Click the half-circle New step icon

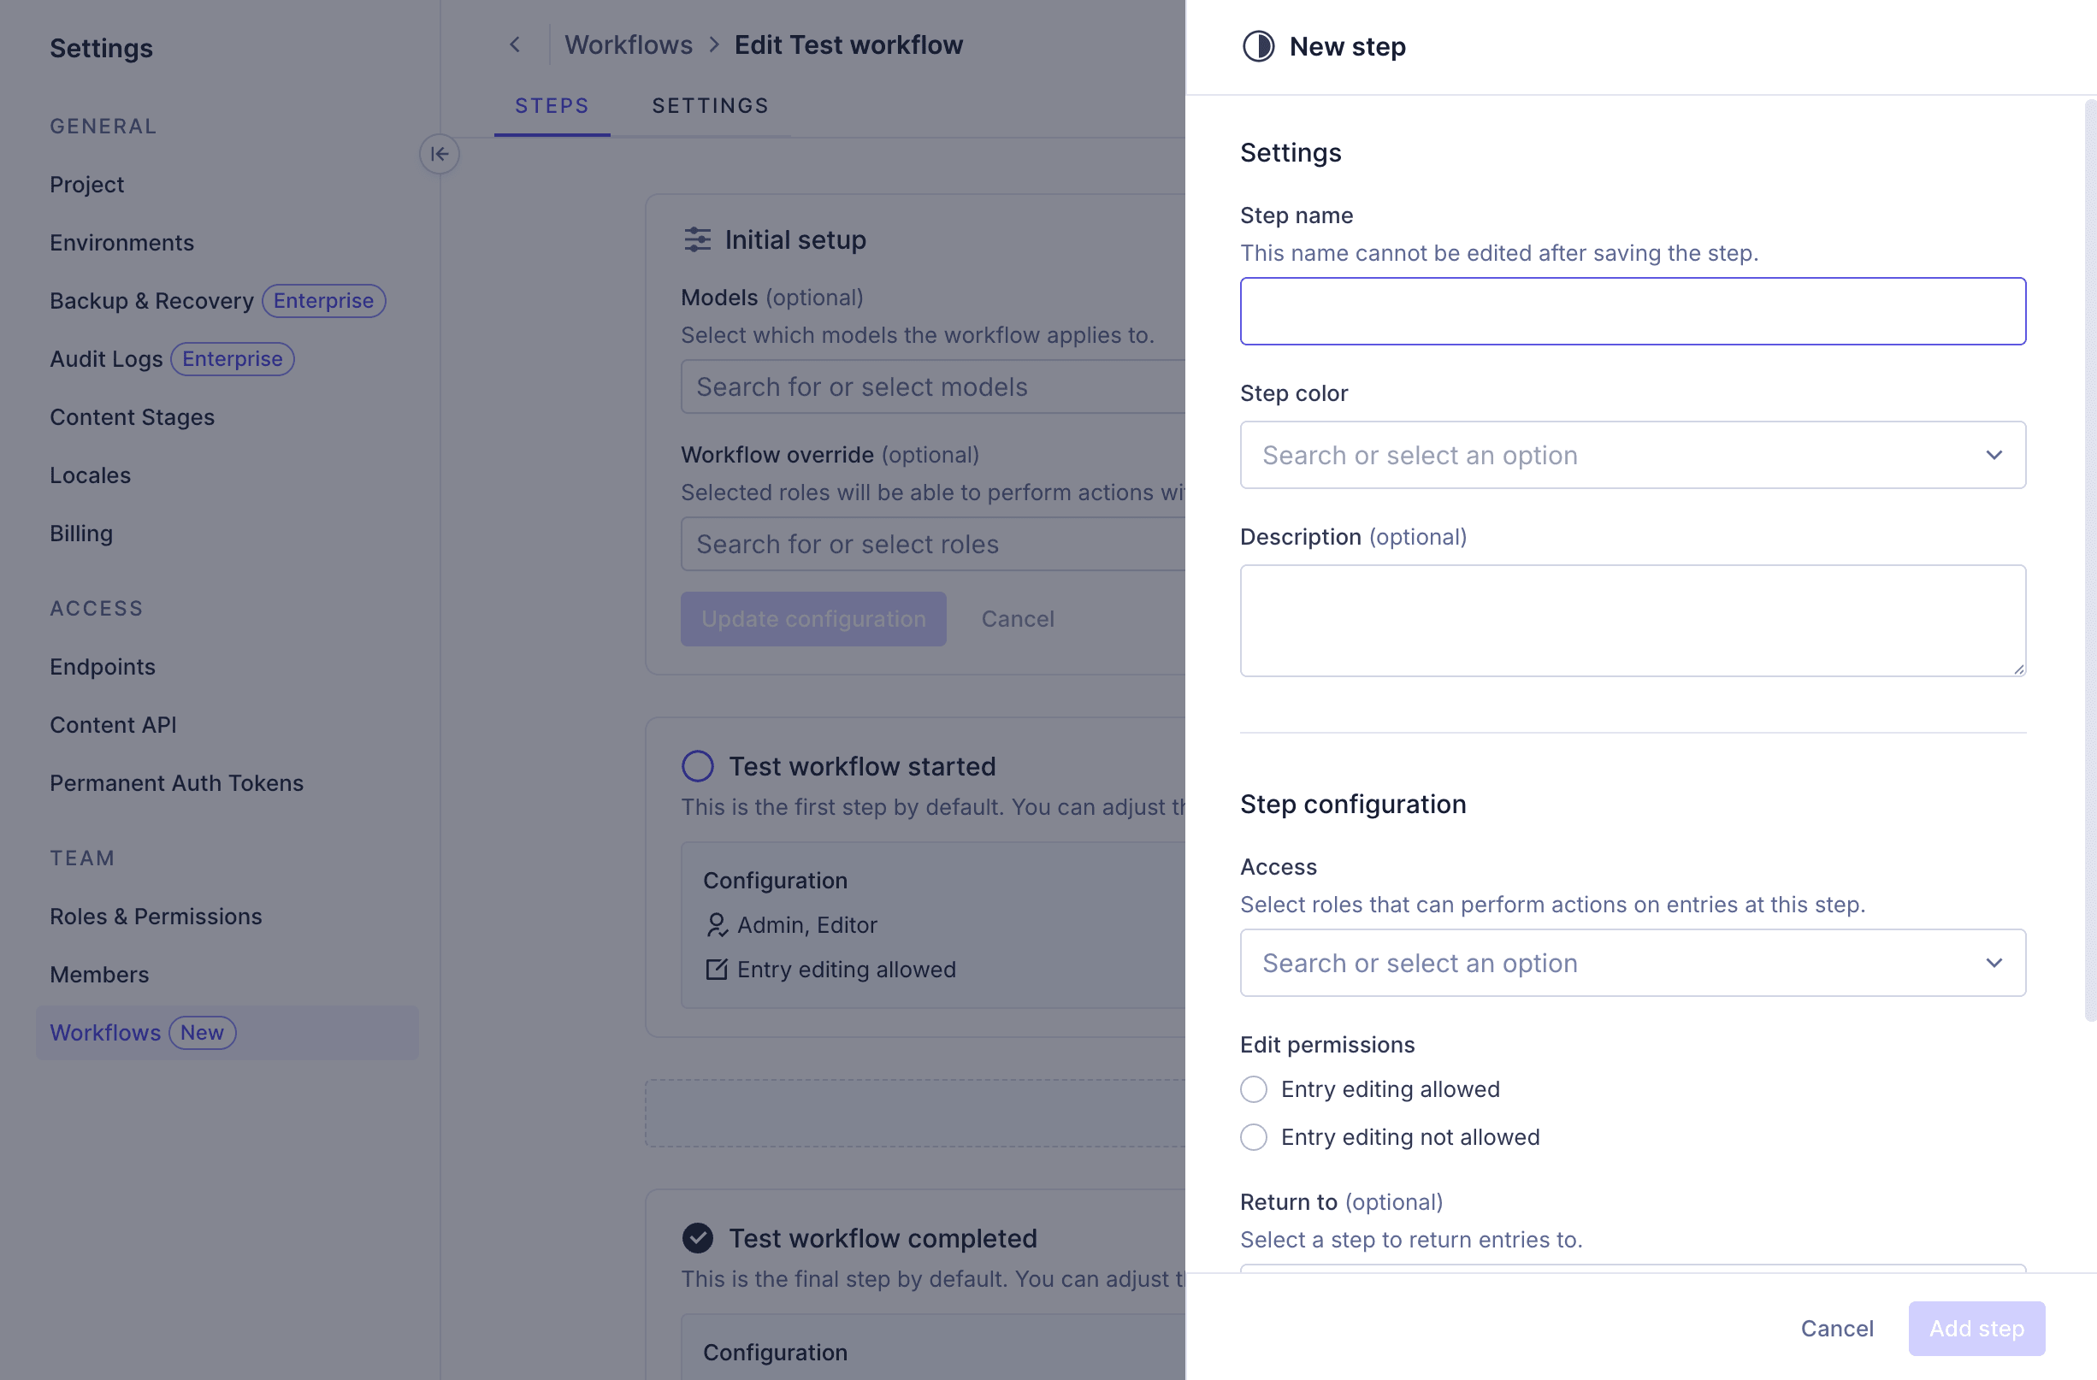[1257, 47]
